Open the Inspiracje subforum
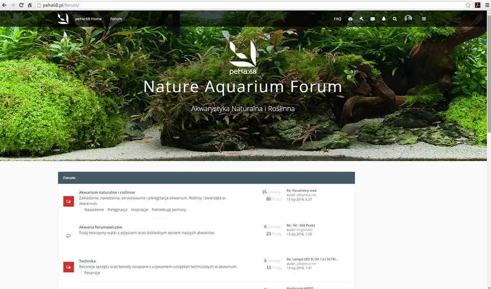This screenshot has height=289, width=491. (x=139, y=209)
